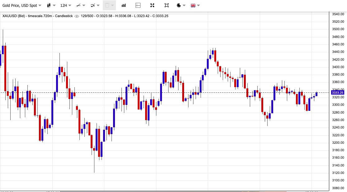The width and height of the screenshot is (347, 192).
Task: Expand the indicators dropdown arrow
Action: tap(98, 6)
